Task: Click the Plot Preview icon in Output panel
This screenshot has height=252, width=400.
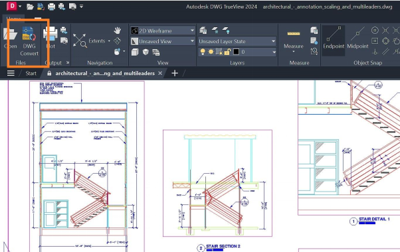Action: click(x=64, y=40)
